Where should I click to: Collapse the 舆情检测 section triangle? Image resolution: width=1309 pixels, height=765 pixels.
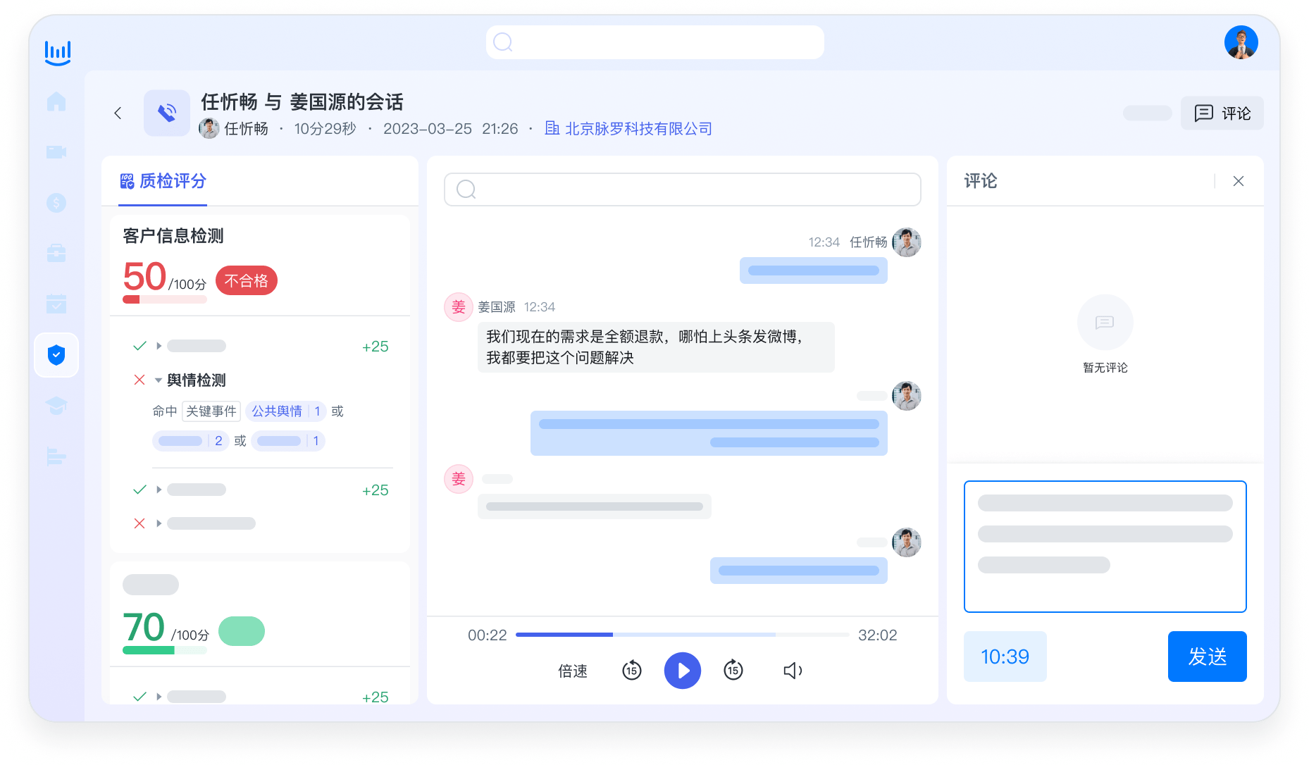click(157, 380)
